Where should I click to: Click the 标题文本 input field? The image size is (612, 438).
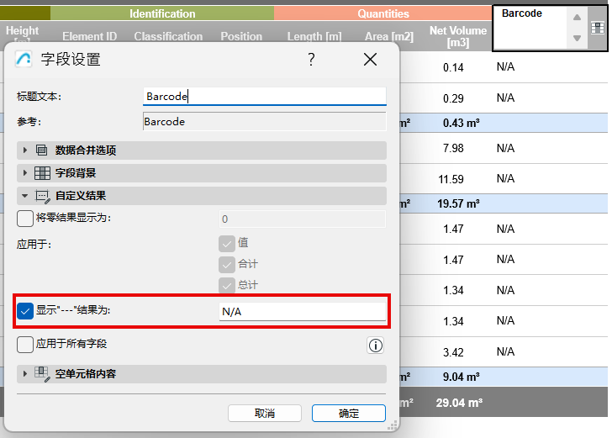pyautogui.click(x=265, y=97)
